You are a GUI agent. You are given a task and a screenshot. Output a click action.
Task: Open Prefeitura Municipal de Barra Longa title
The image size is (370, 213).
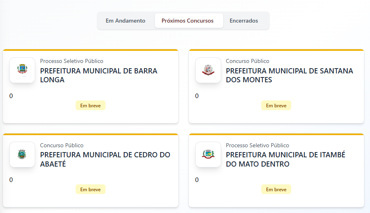click(99, 75)
